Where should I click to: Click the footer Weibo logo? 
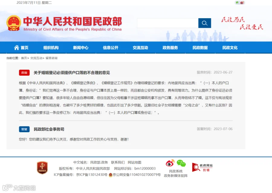click(170, 163)
